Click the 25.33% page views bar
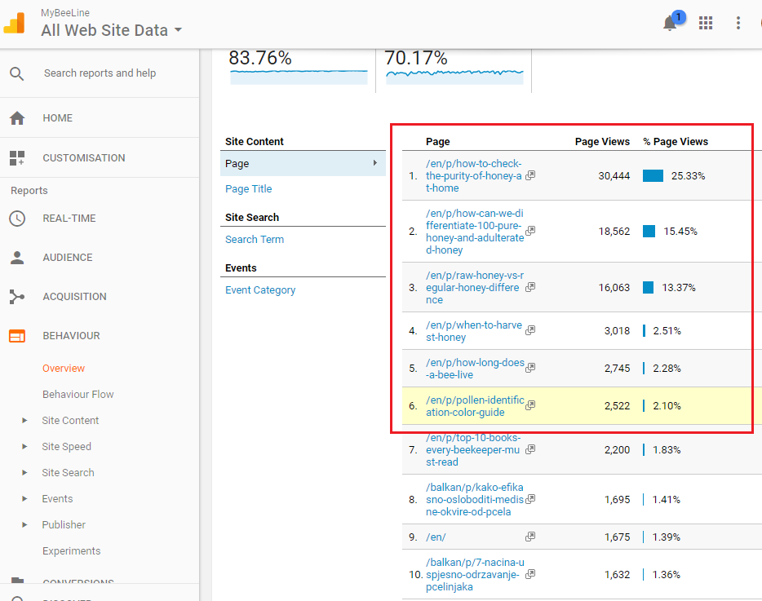762x601 pixels. click(x=653, y=176)
